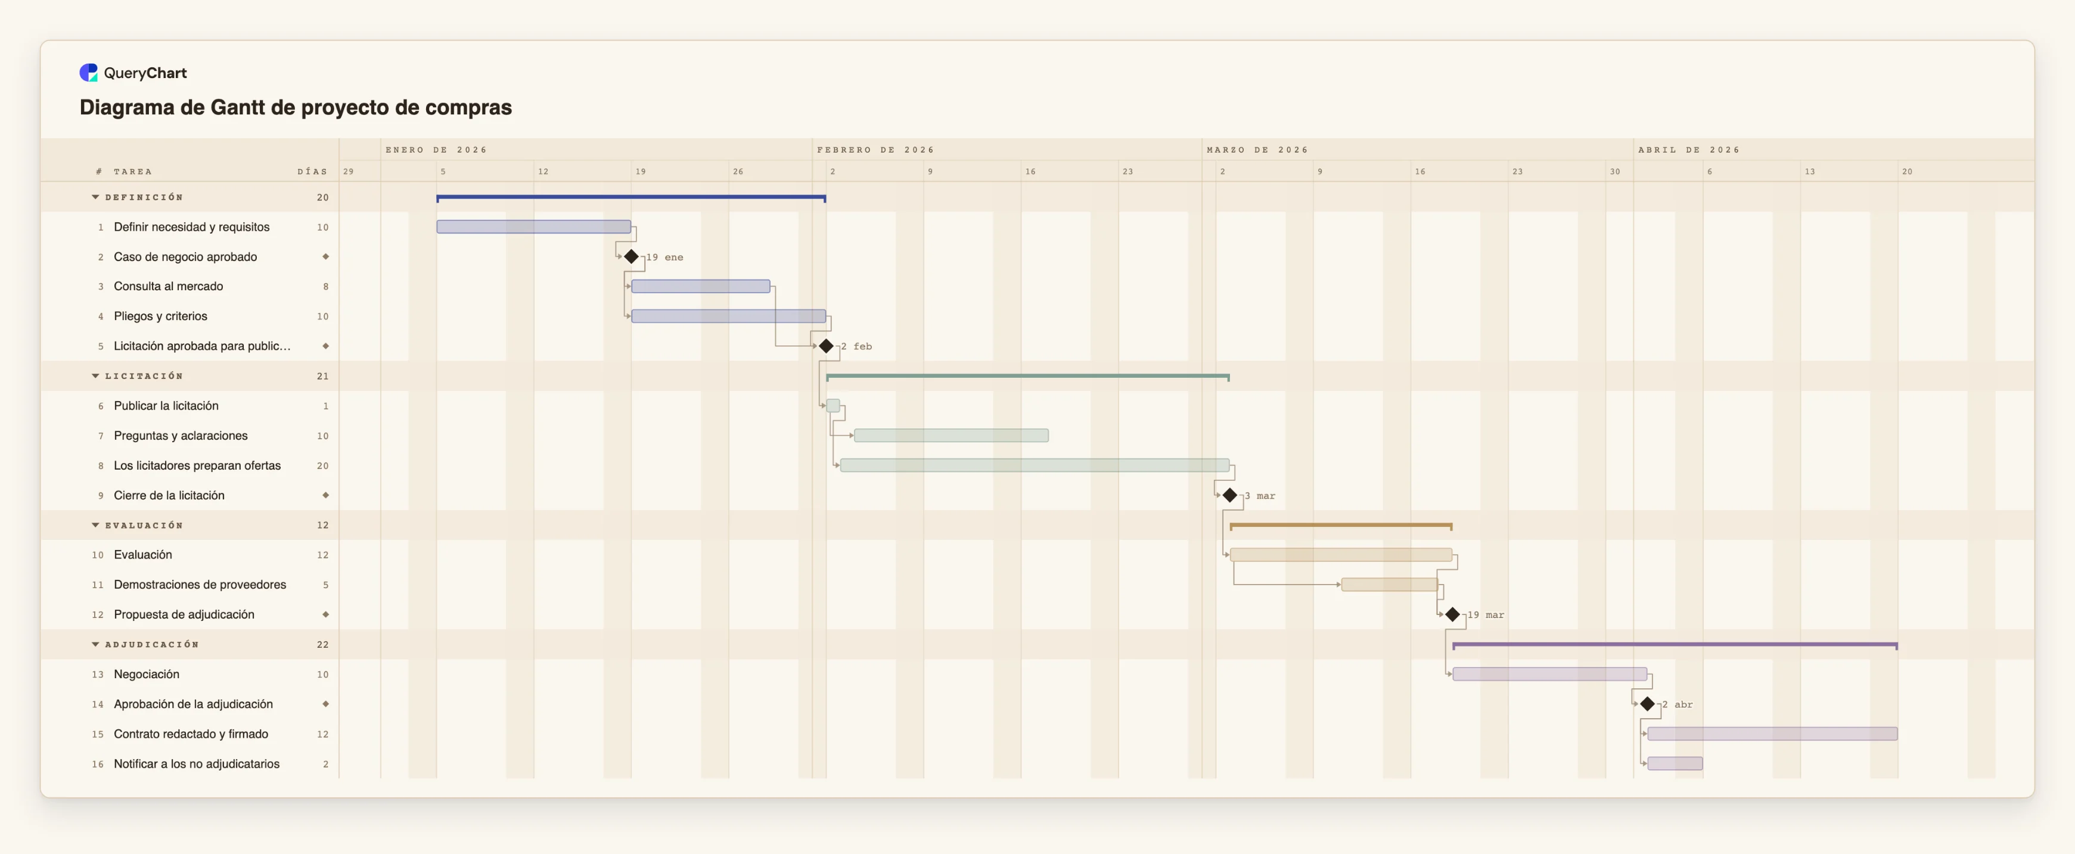Viewport: 2075px width, 854px height.
Task: Click the chart title 'Diagrama de Gantt de proyecto de compras'
Action: pyautogui.click(x=296, y=107)
